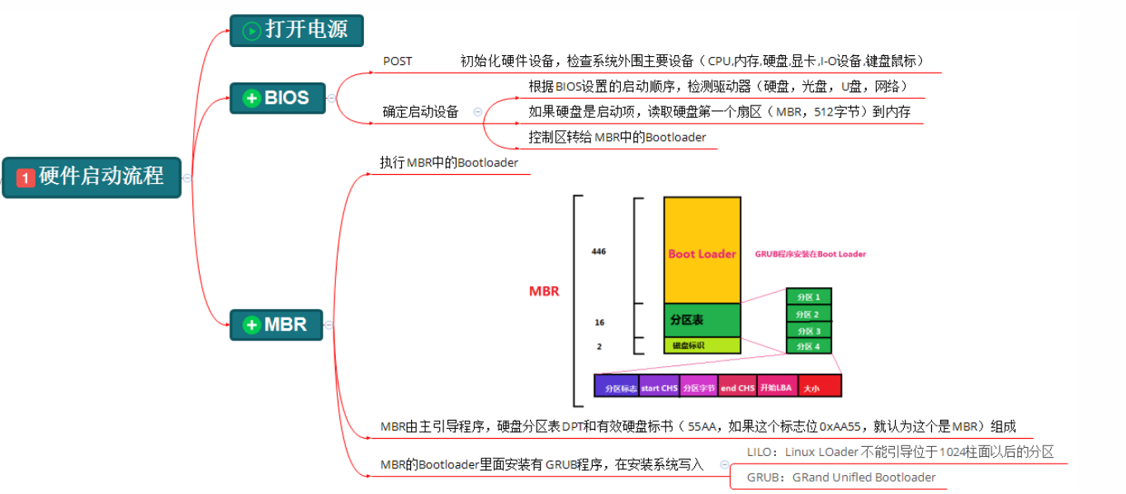Screen dimensions: 1126x494
Task: Select the POST subtopic
Action: point(398,61)
